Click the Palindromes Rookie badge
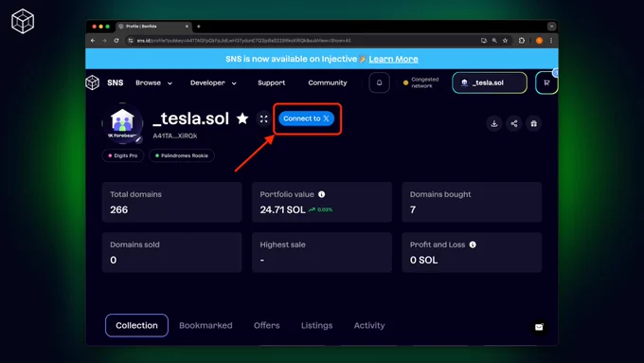The width and height of the screenshot is (644, 363). (x=182, y=155)
